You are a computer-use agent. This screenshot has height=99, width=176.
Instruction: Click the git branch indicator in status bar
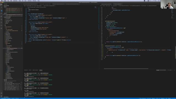click(5, 98)
